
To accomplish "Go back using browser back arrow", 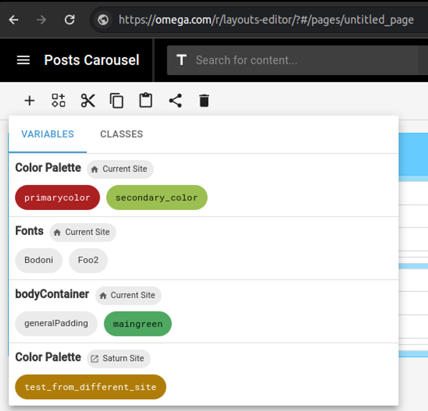I will pyautogui.click(x=14, y=20).
